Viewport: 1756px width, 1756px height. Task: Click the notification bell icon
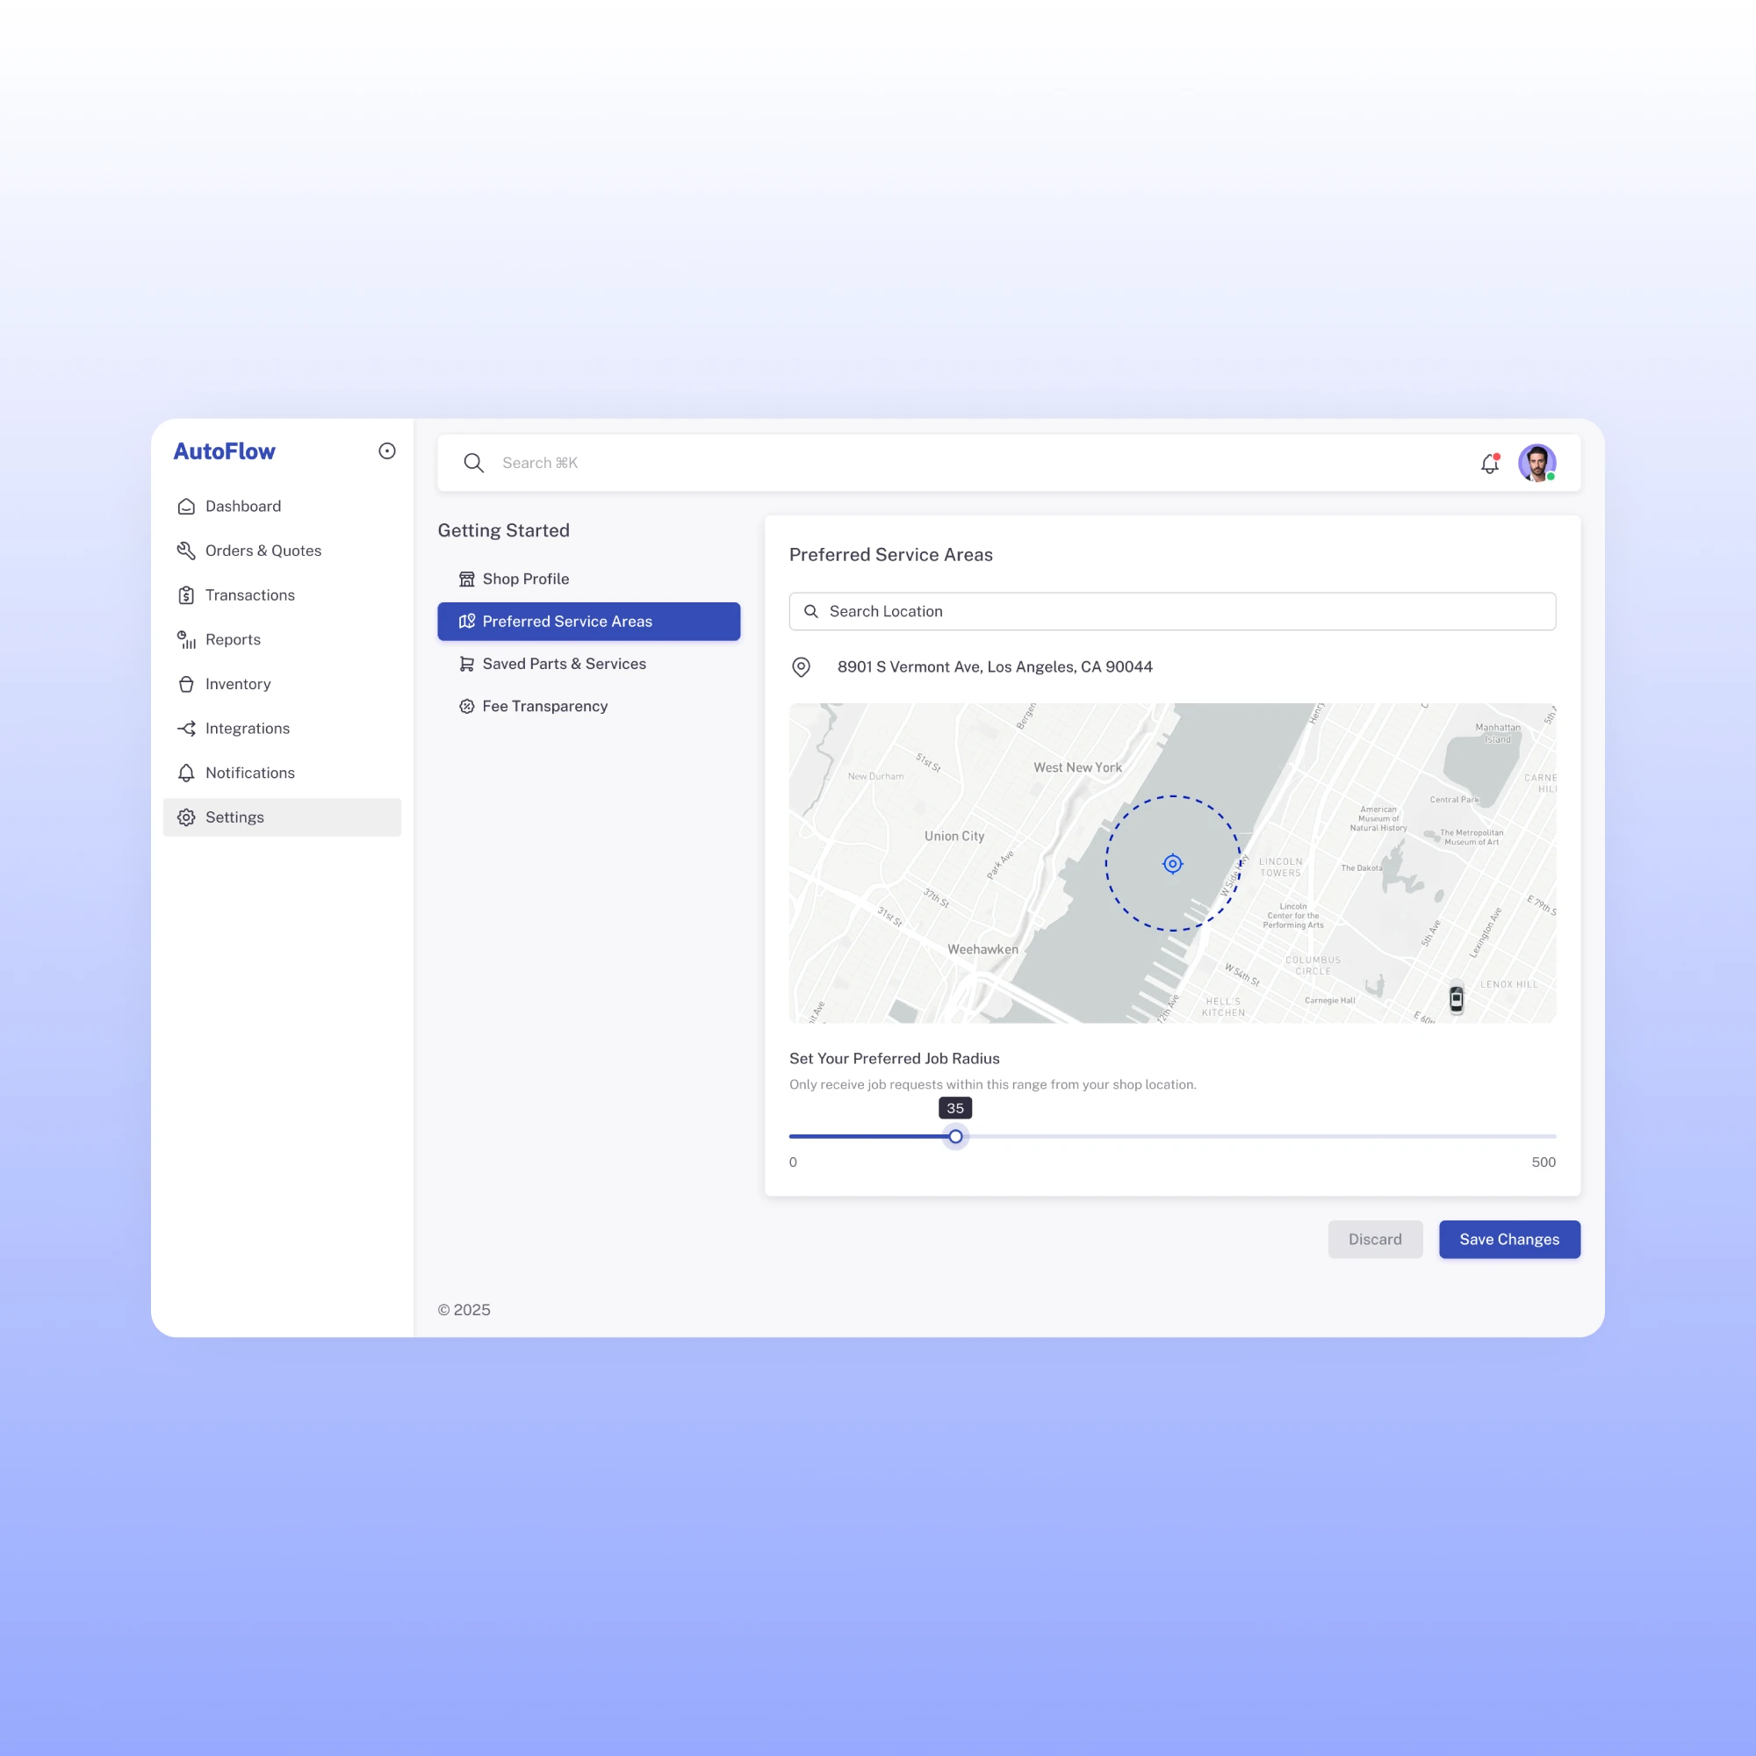coord(1489,464)
